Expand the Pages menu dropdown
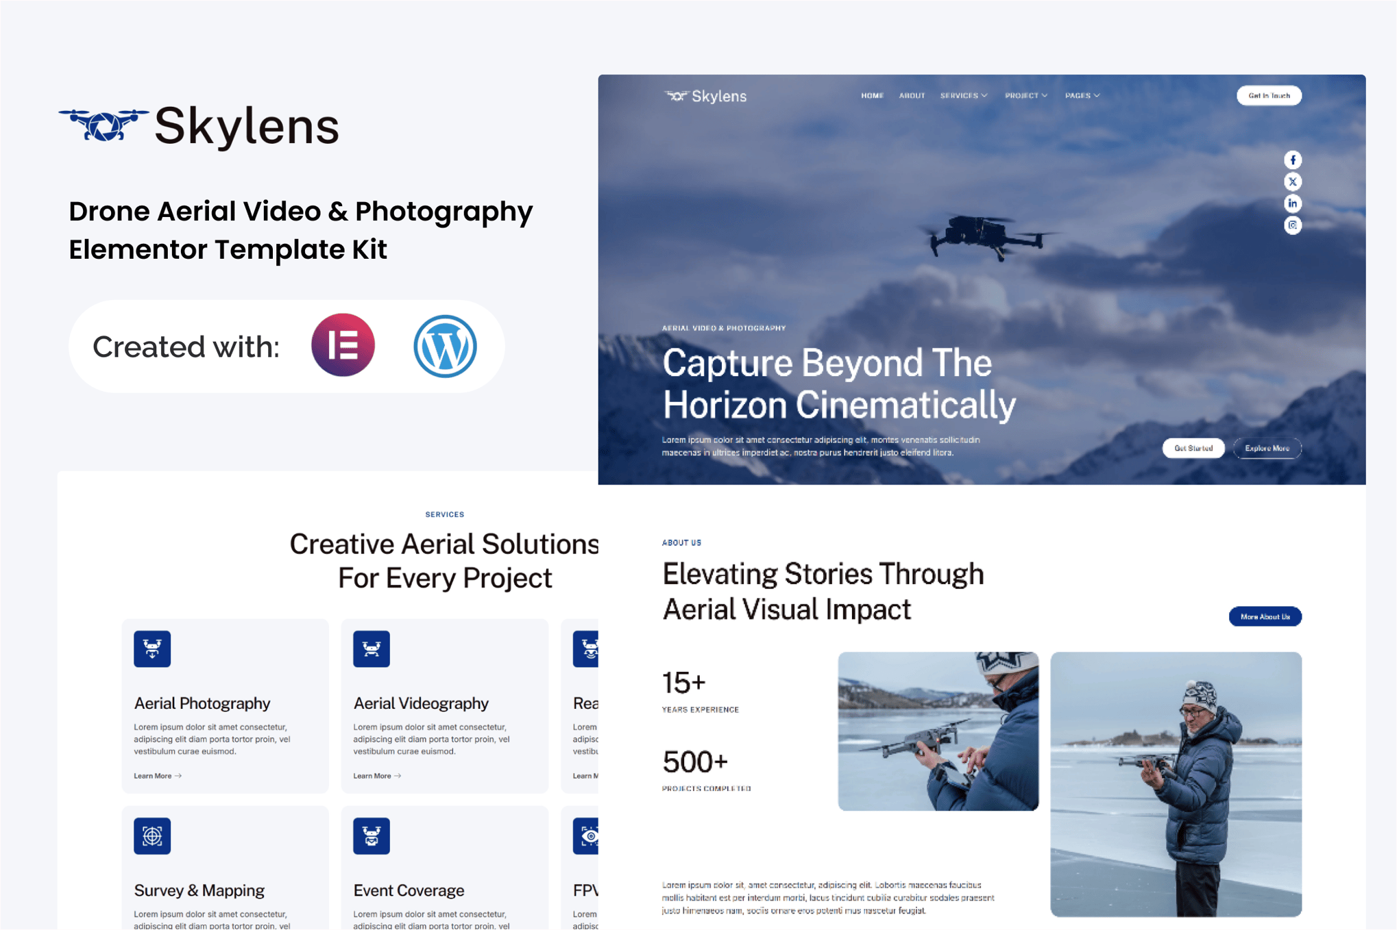 pos(1082,96)
